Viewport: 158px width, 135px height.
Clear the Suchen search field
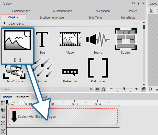[x=92, y=89]
